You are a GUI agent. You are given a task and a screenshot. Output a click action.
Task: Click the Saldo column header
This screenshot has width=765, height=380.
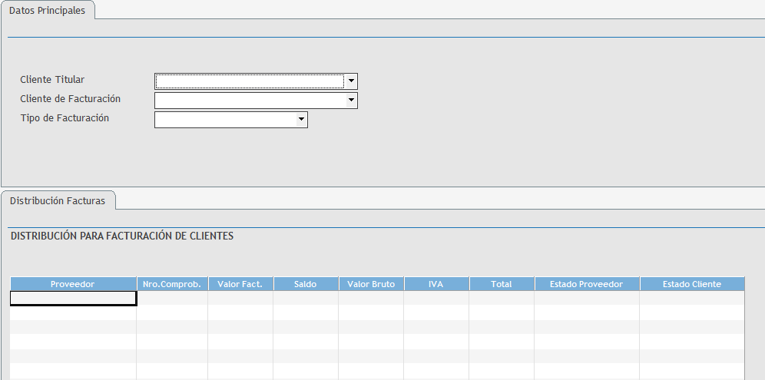305,284
